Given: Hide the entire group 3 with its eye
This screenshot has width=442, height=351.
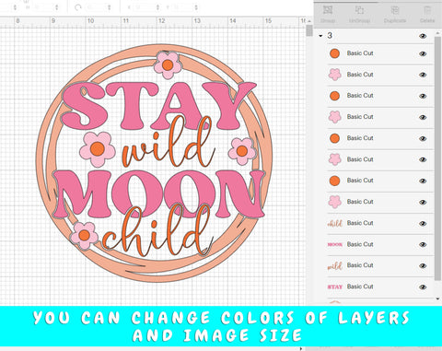Looking at the screenshot, I should point(423,36).
